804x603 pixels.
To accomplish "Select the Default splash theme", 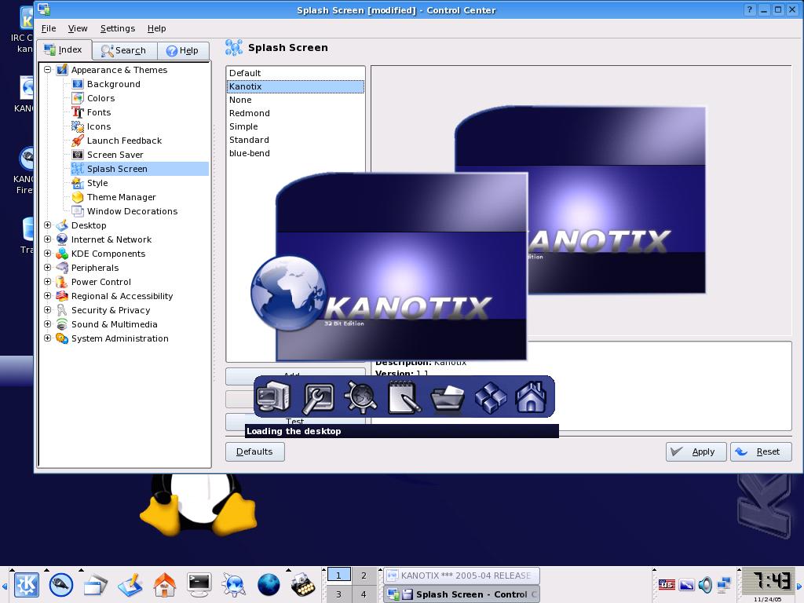I will coord(295,73).
